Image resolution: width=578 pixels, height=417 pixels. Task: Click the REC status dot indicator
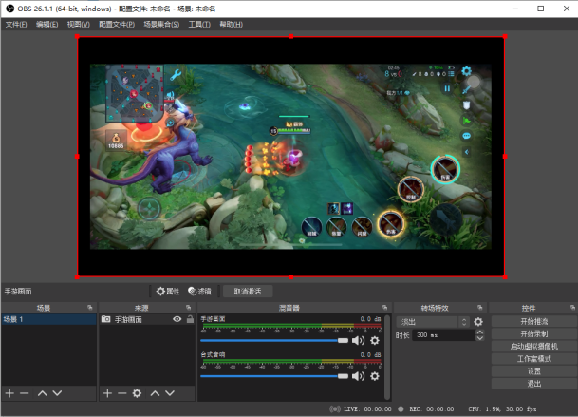(401, 408)
